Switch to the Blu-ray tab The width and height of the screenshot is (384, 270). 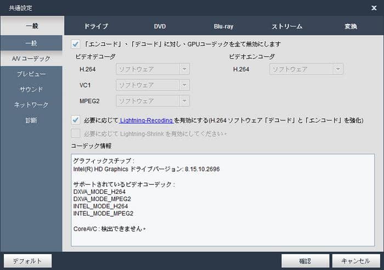coord(223,26)
